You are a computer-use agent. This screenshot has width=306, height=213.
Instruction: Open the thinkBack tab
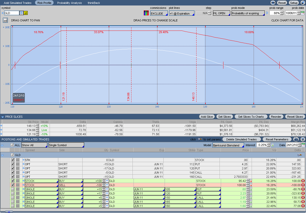click(94, 3)
